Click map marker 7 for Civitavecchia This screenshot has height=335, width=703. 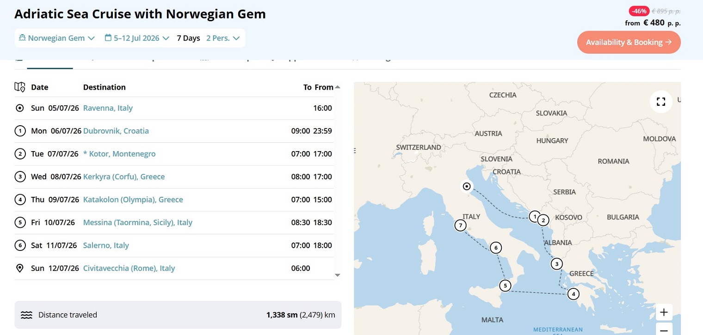(x=460, y=225)
